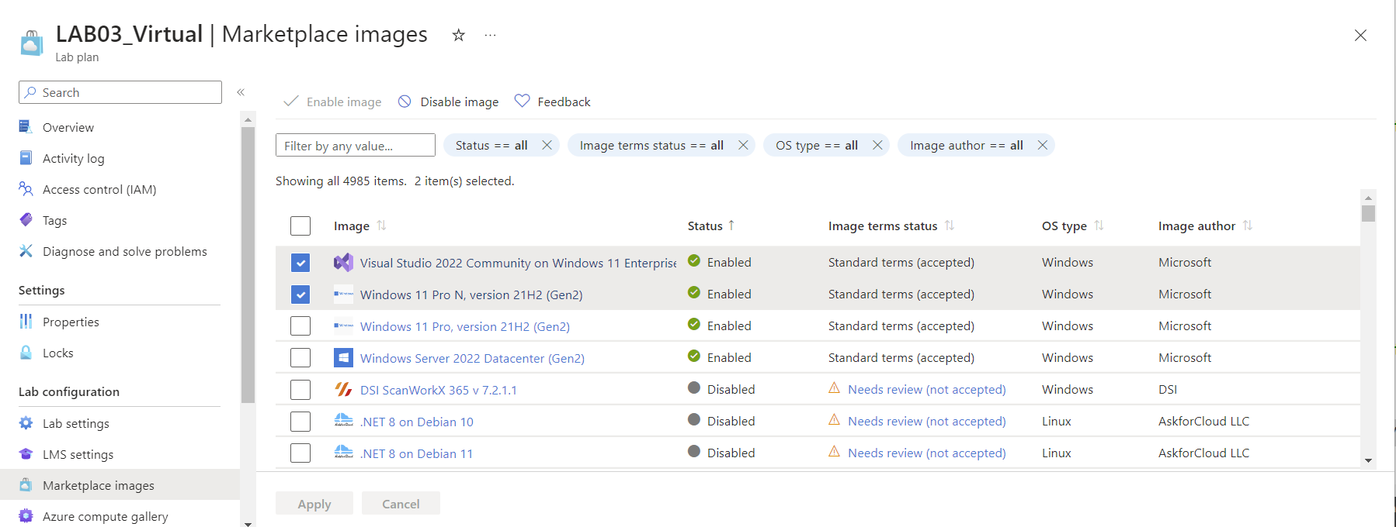Click the Visual Studio 2022 image icon

point(343,263)
